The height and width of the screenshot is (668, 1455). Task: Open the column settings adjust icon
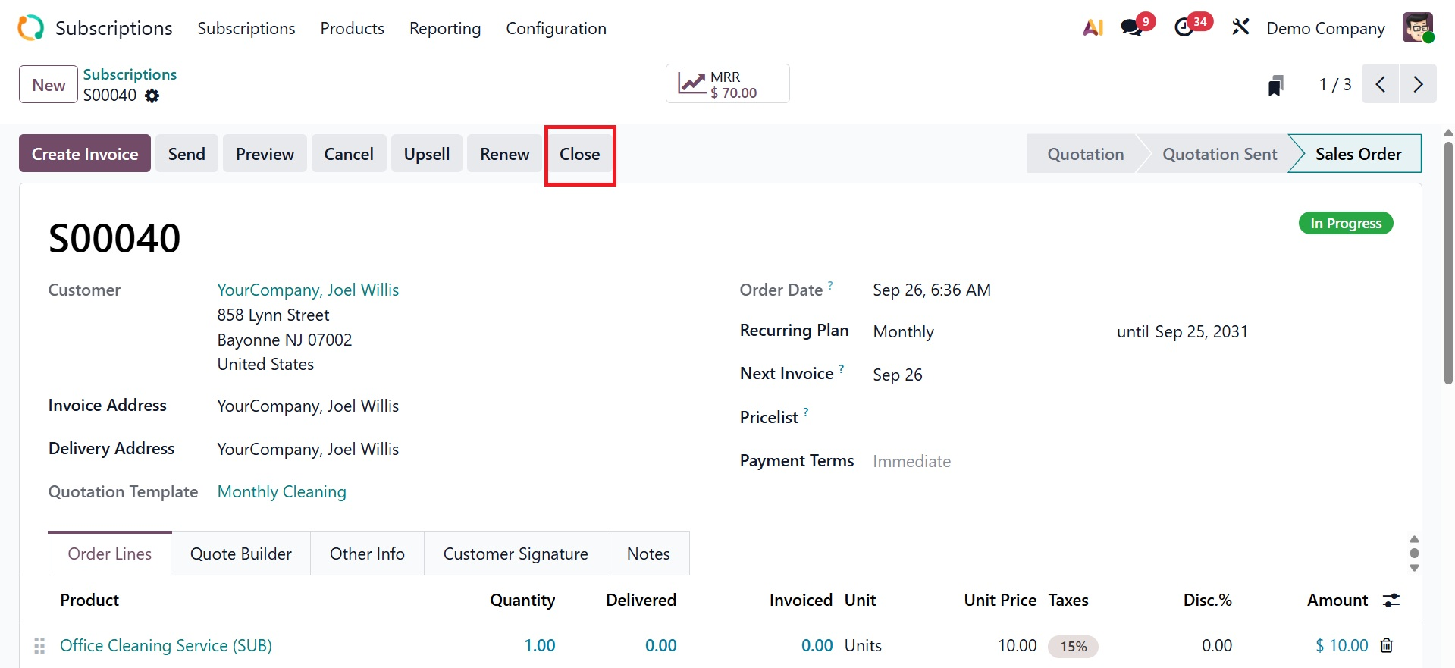click(1391, 601)
